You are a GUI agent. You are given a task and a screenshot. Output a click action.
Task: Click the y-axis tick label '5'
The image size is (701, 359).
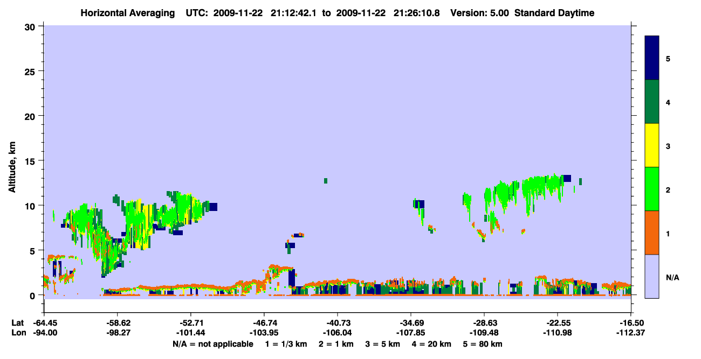33,250
